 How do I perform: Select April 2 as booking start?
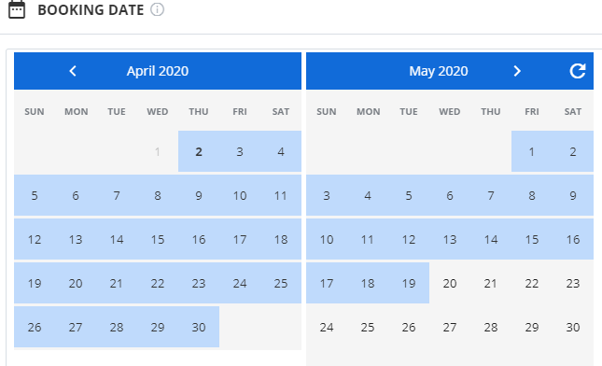(199, 151)
